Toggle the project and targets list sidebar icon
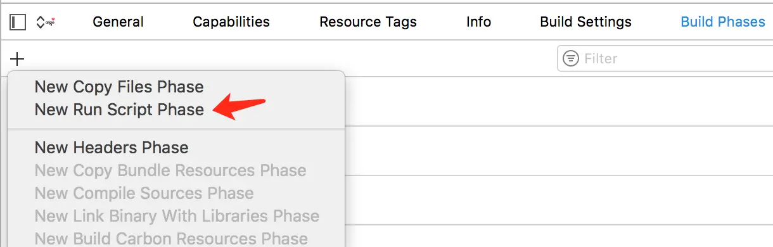 [18, 22]
